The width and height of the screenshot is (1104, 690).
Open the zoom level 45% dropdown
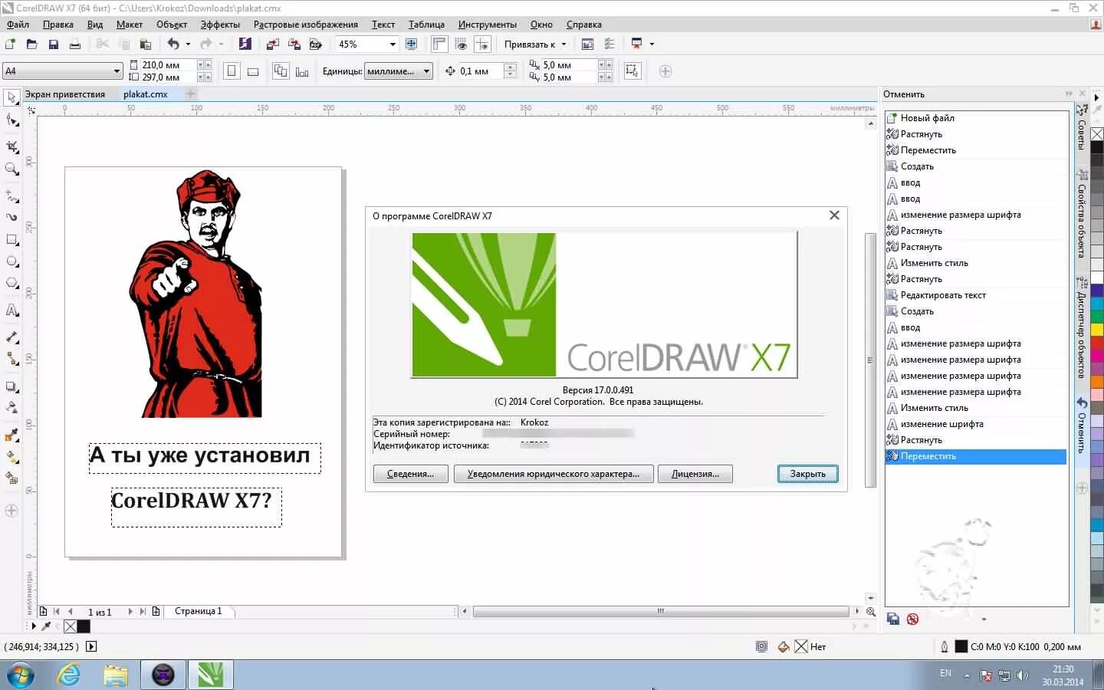point(393,44)
